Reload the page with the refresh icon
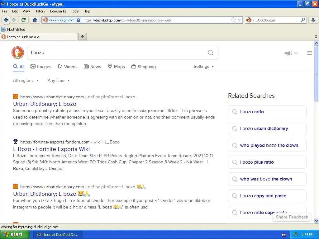This screenshot has width=319, height=239. [x=24, y=20]
